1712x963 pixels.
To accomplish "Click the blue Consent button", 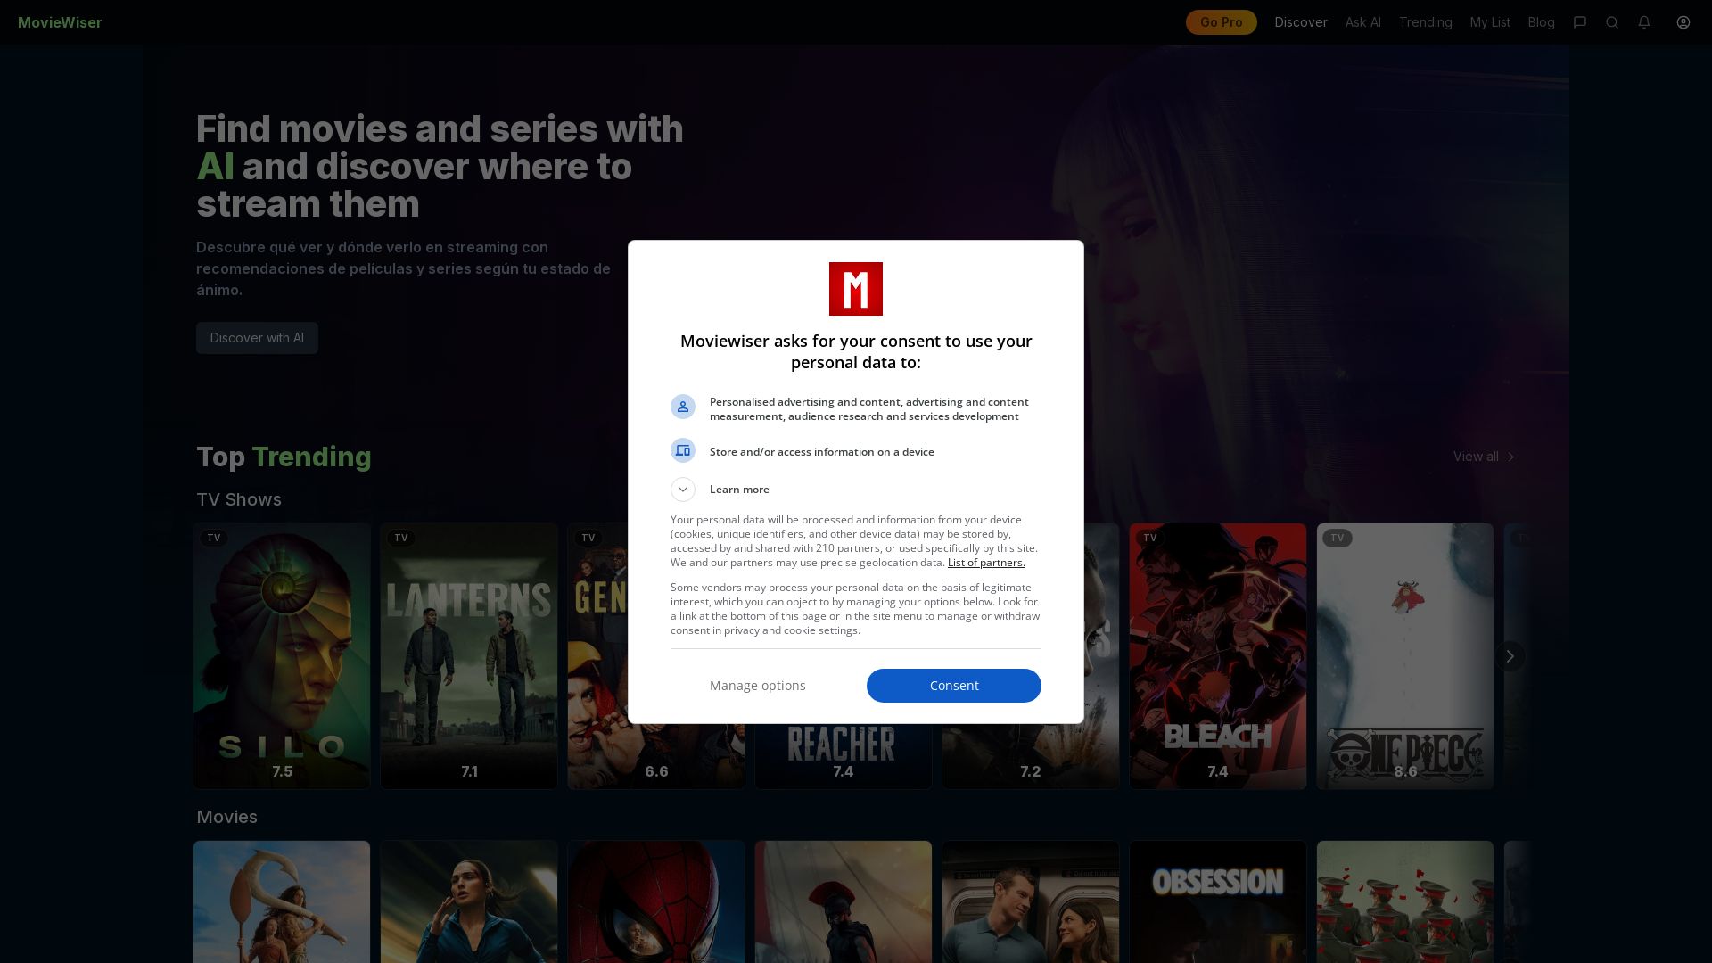I will pyautogui.click(x=954, y=686).
